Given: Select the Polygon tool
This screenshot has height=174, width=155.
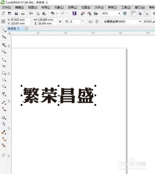Looking at the screenshot, I should point(3,86).
